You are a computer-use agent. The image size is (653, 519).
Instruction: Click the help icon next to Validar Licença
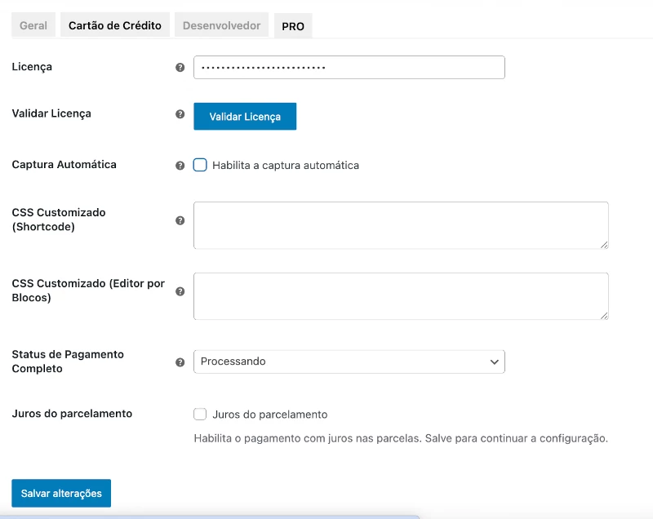coord(180,114)
